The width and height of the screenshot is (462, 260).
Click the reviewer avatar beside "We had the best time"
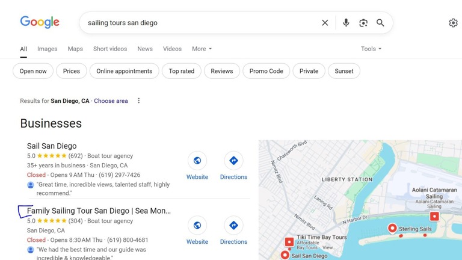coord(30,250)
